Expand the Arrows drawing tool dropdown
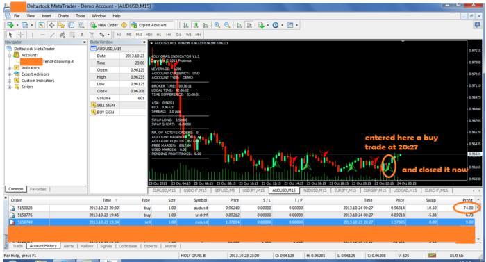 (108, 35)
